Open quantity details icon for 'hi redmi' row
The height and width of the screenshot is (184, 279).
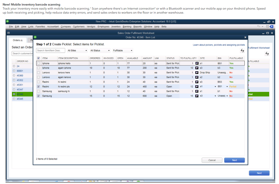(197, 82)
